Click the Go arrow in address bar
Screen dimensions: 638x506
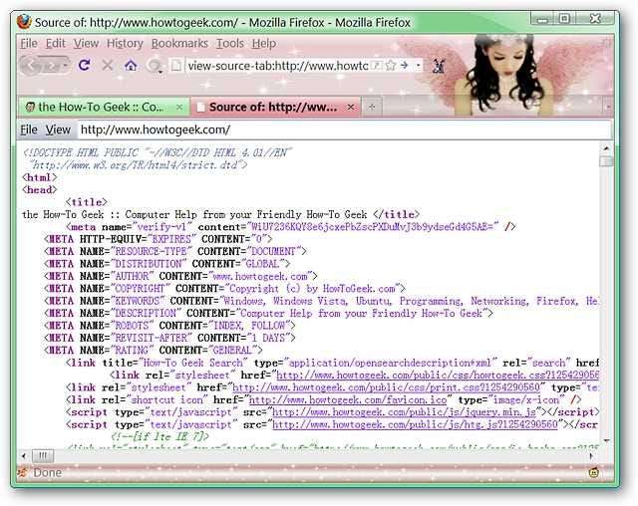click(x=404, y=65)
